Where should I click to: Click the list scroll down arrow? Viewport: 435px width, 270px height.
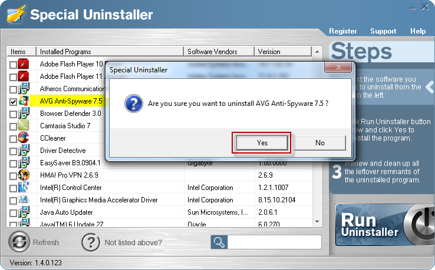pyautogui.click(x=317, y=222)
